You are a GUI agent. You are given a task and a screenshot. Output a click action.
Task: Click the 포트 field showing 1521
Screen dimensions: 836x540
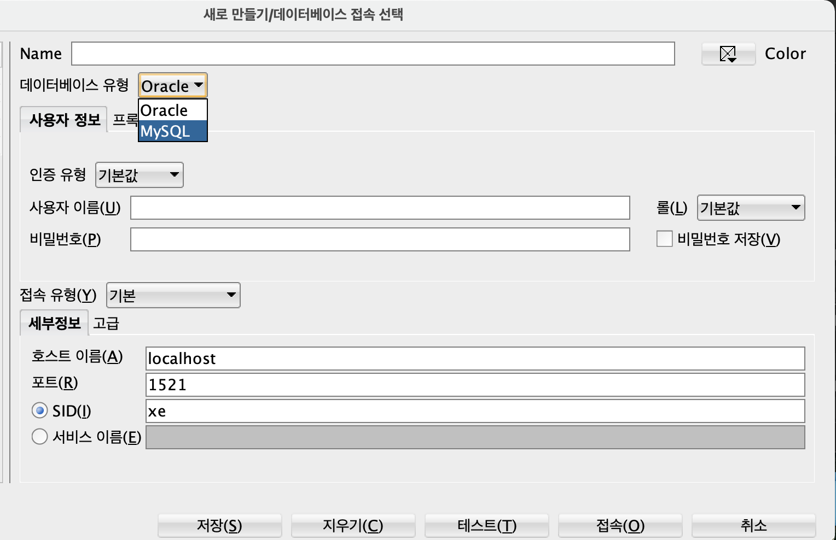[x=475, y=385]
